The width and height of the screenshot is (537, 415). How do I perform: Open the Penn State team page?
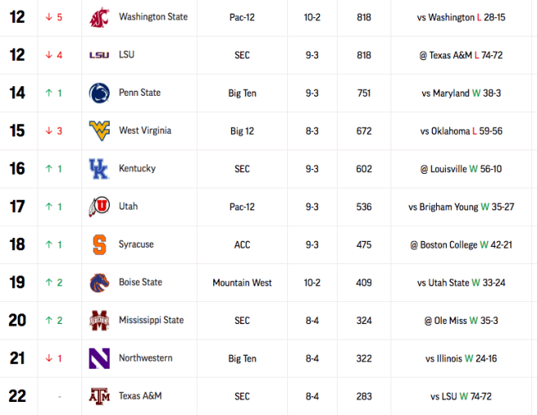pyautogui.click(x=140, y=93)
